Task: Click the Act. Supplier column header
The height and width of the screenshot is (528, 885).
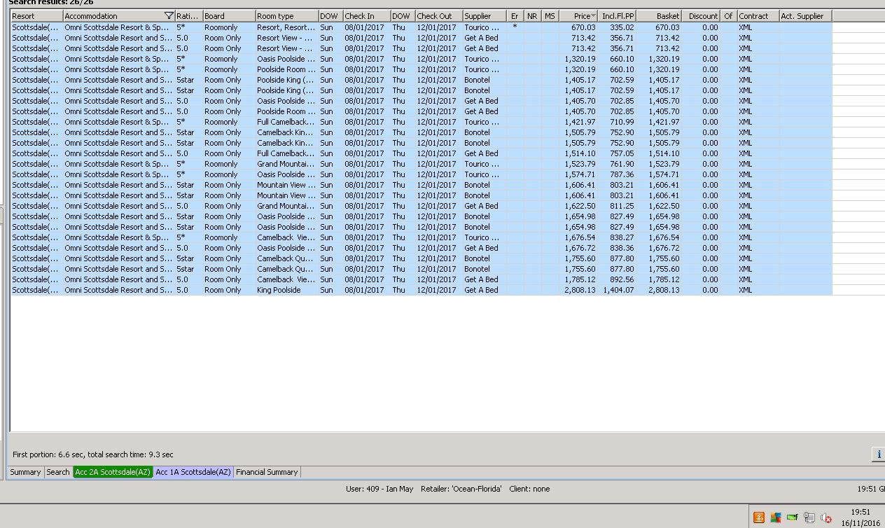Action: point(805,16)
